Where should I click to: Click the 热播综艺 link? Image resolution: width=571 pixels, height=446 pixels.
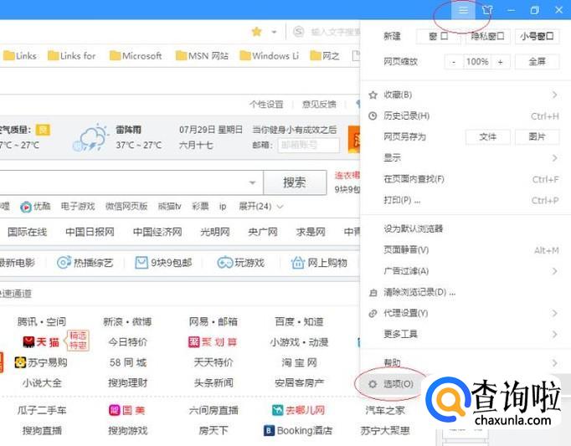pyautogui.click(x=85, y=263)
